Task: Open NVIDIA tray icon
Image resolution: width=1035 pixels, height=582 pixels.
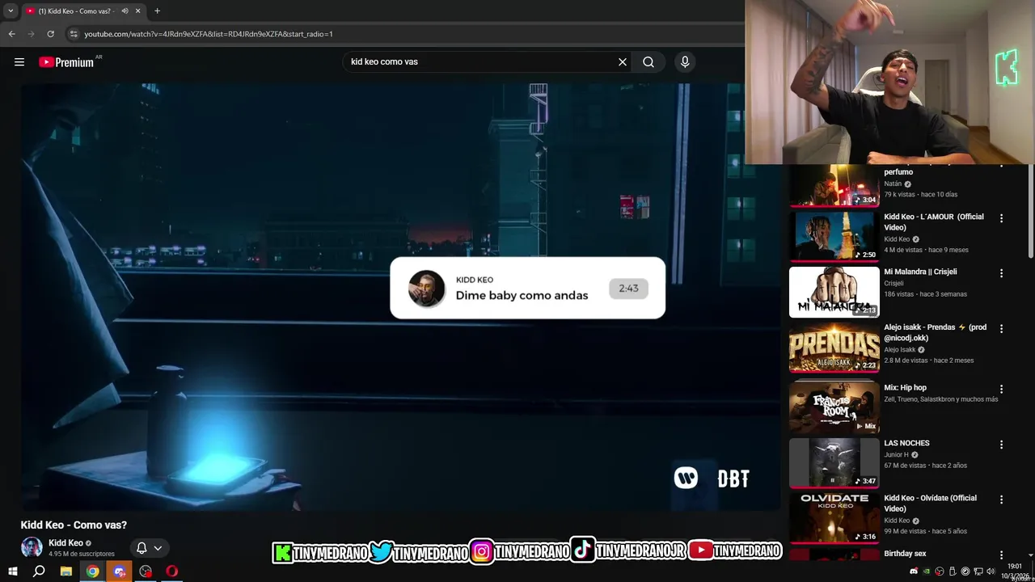Action: click(927, 571)
